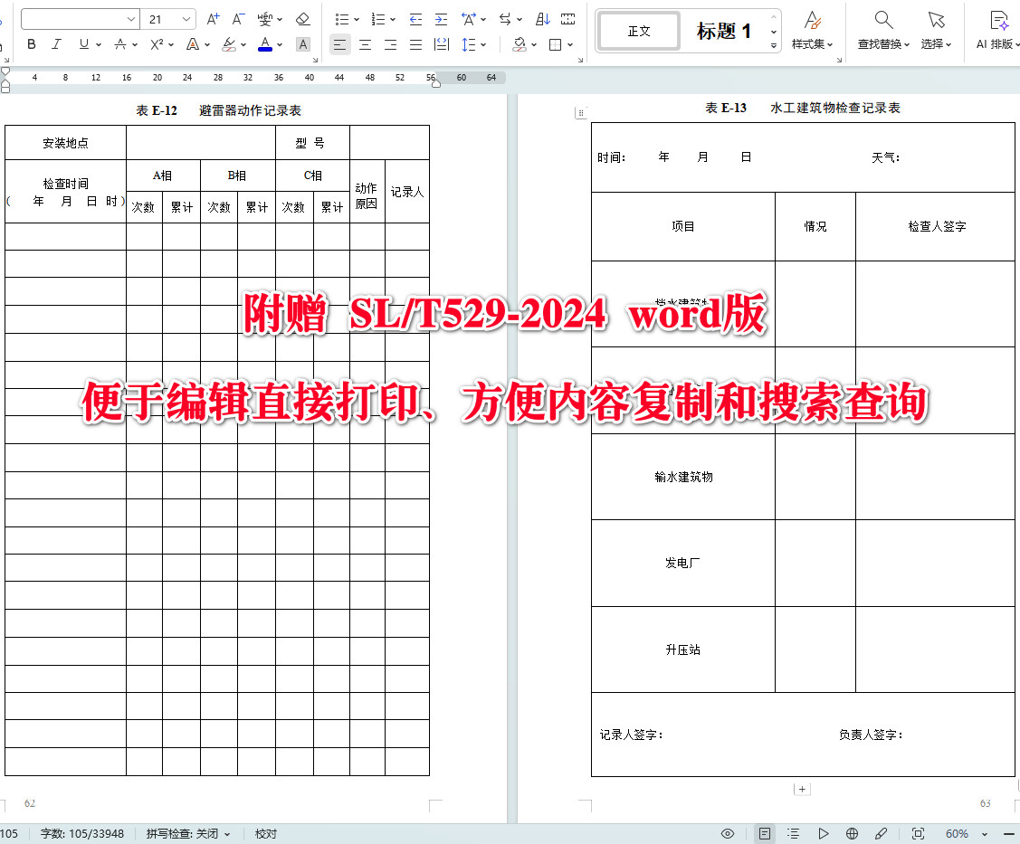Expand the font color dropdown arrow
This screenshot has width=1020, height=844.
point(277,43)
